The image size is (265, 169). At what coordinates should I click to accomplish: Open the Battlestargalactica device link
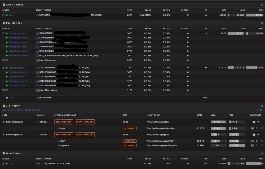pyautogui.click(x=17, y=33)
